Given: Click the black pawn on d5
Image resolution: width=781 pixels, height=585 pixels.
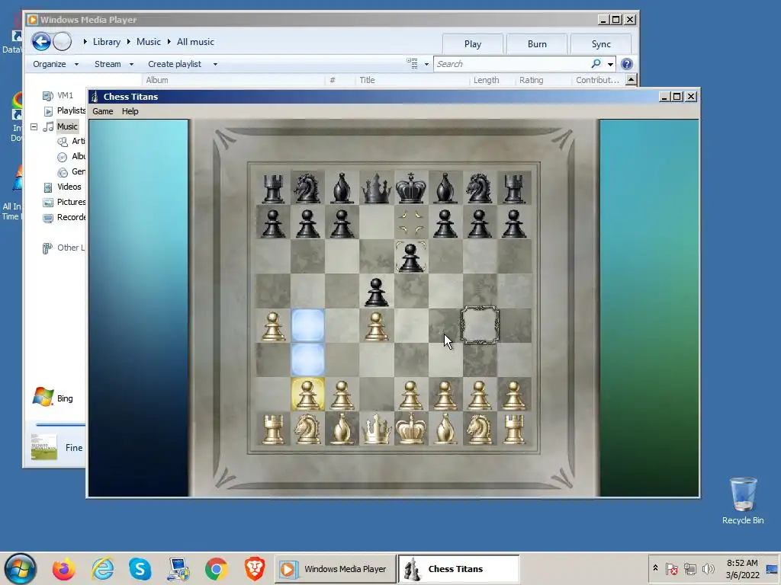Looking at the screenshot, I should 377,292.
